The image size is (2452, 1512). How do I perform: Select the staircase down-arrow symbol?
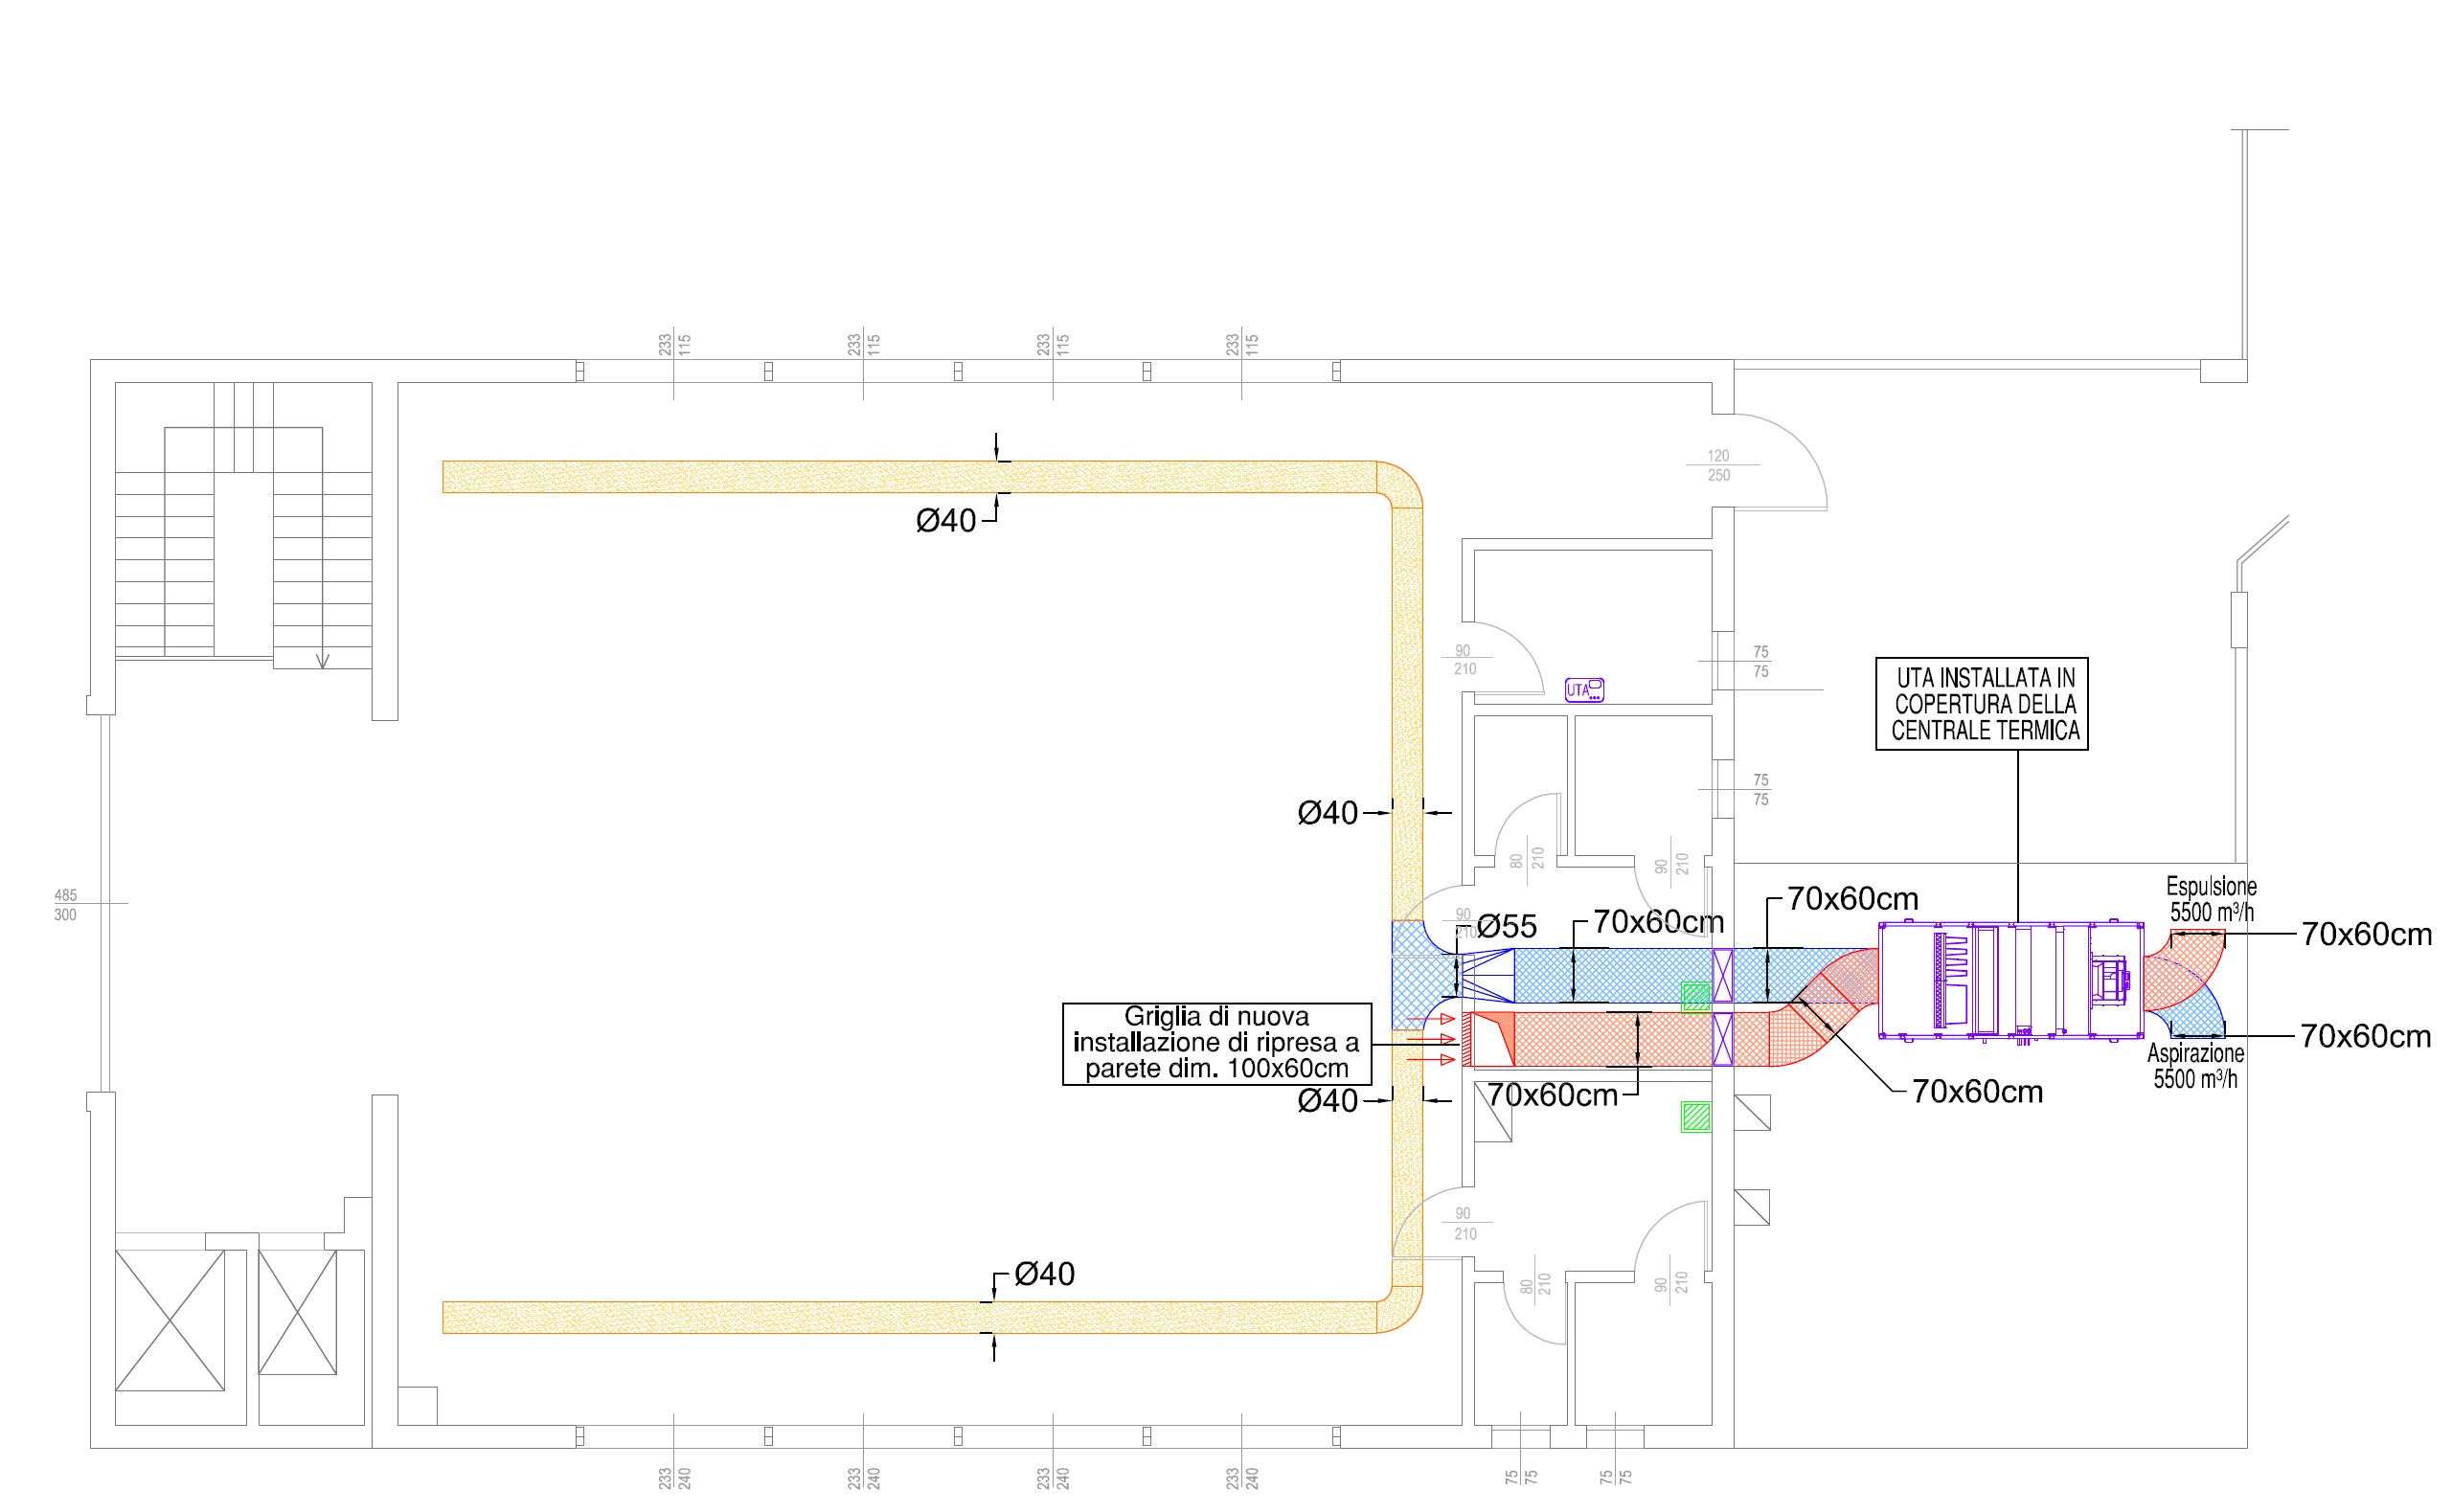(322, 659)
